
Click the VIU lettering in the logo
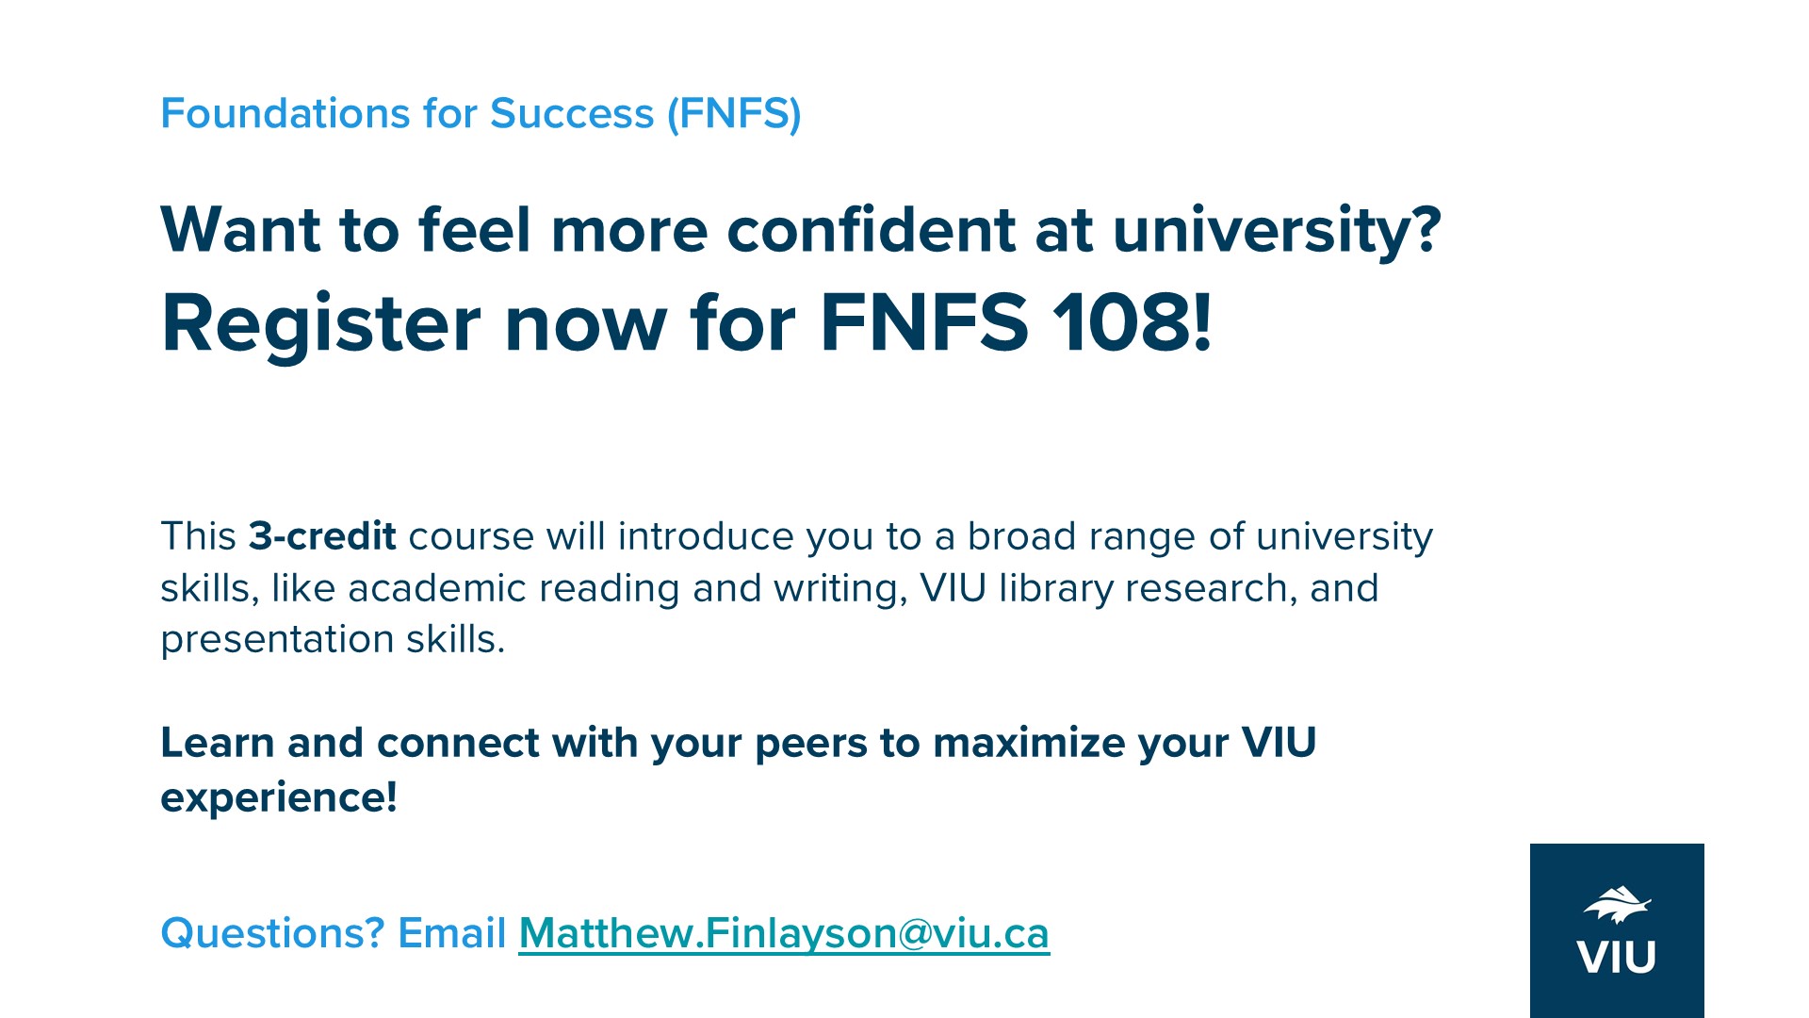point(1617,958)
